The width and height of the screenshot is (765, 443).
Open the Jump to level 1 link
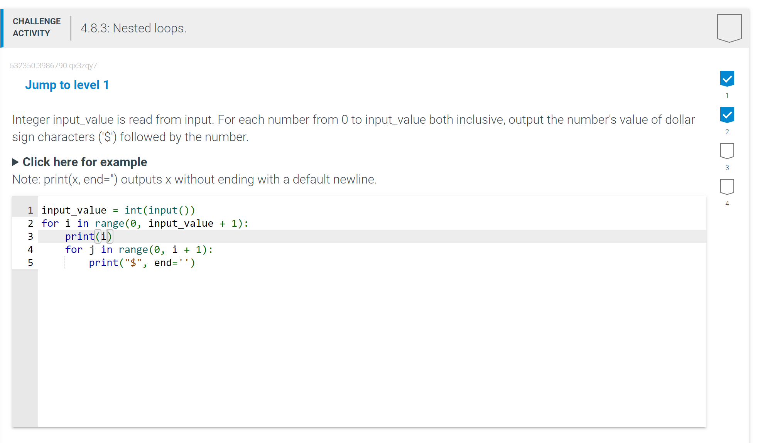point(67,85)
